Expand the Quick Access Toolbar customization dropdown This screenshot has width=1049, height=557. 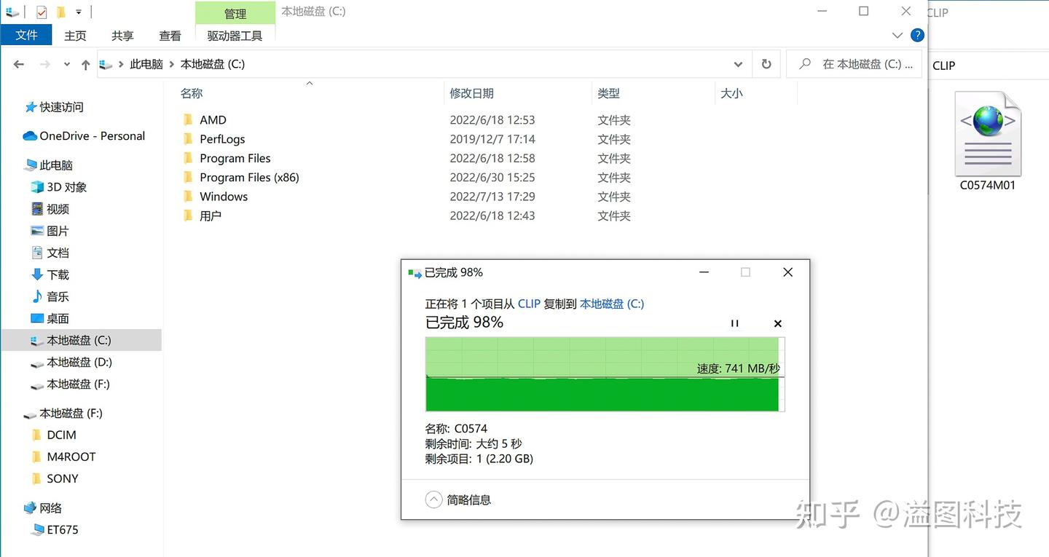[x=78, y=11]
